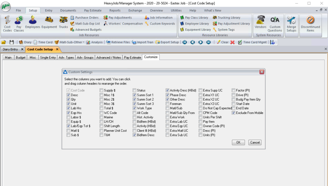Viewport: 328px width, 186px height.
Task: Switch to the Budget tab
Action: (20, 57)
